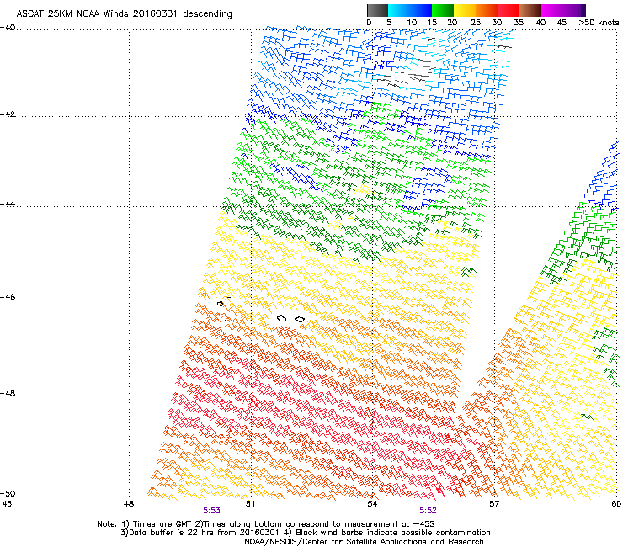Click the NOAA/NESDIS credit line

(364, 542)
